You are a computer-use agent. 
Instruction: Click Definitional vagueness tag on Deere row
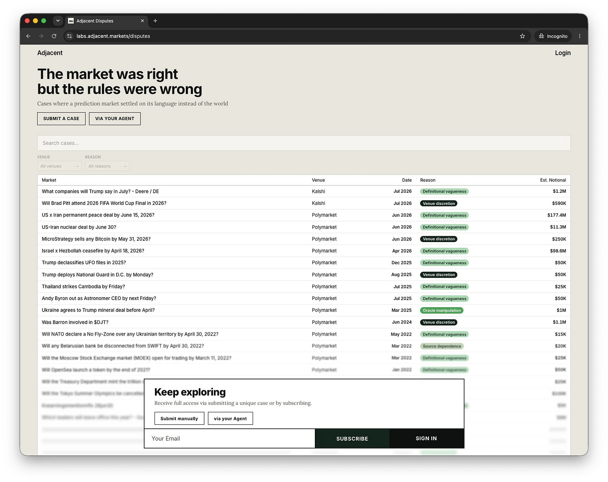[x=444, y=192]
